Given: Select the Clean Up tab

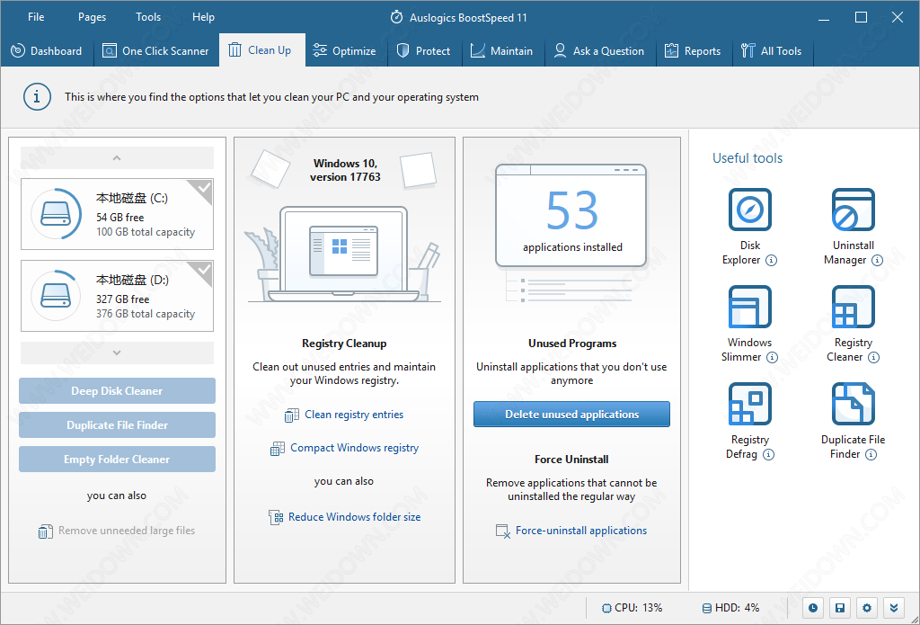Looking at the screenshot, I should pos(262,50).
